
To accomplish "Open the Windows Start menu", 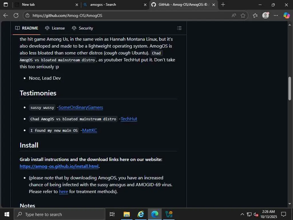I will (x=7, y=214).
